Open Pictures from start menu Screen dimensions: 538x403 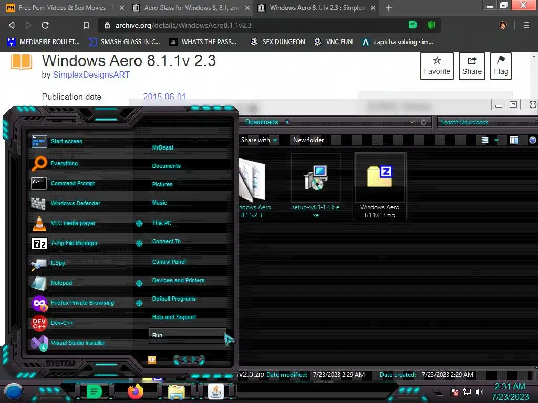coord(162,184)
